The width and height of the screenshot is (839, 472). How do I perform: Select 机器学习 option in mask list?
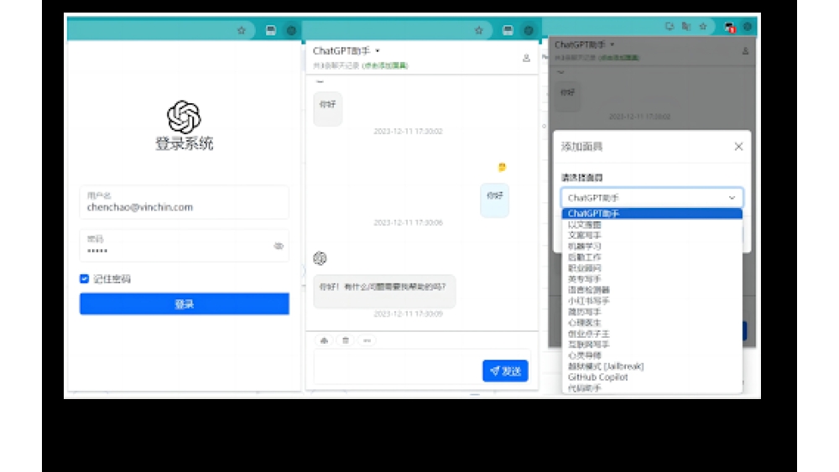652,246
